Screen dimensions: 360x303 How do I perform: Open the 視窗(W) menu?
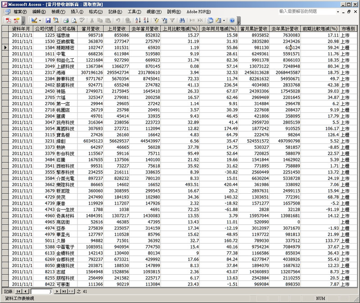click(x=154, y=12)
